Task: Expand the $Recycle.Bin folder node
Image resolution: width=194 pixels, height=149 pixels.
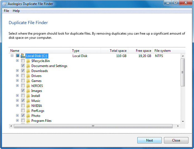Action: (x=17, y=60)
